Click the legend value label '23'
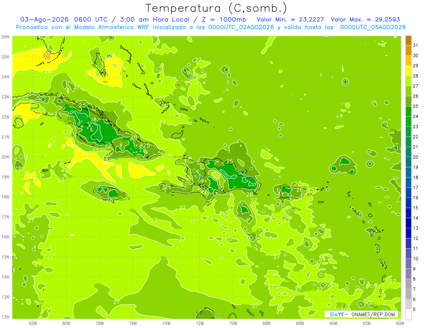 pyautogui.click(x=415, y=126)
